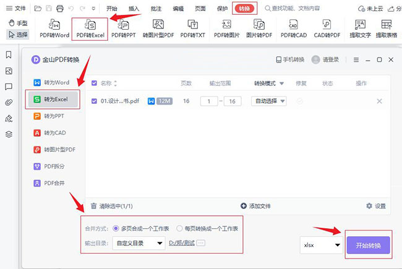Click the search function box

293,9
